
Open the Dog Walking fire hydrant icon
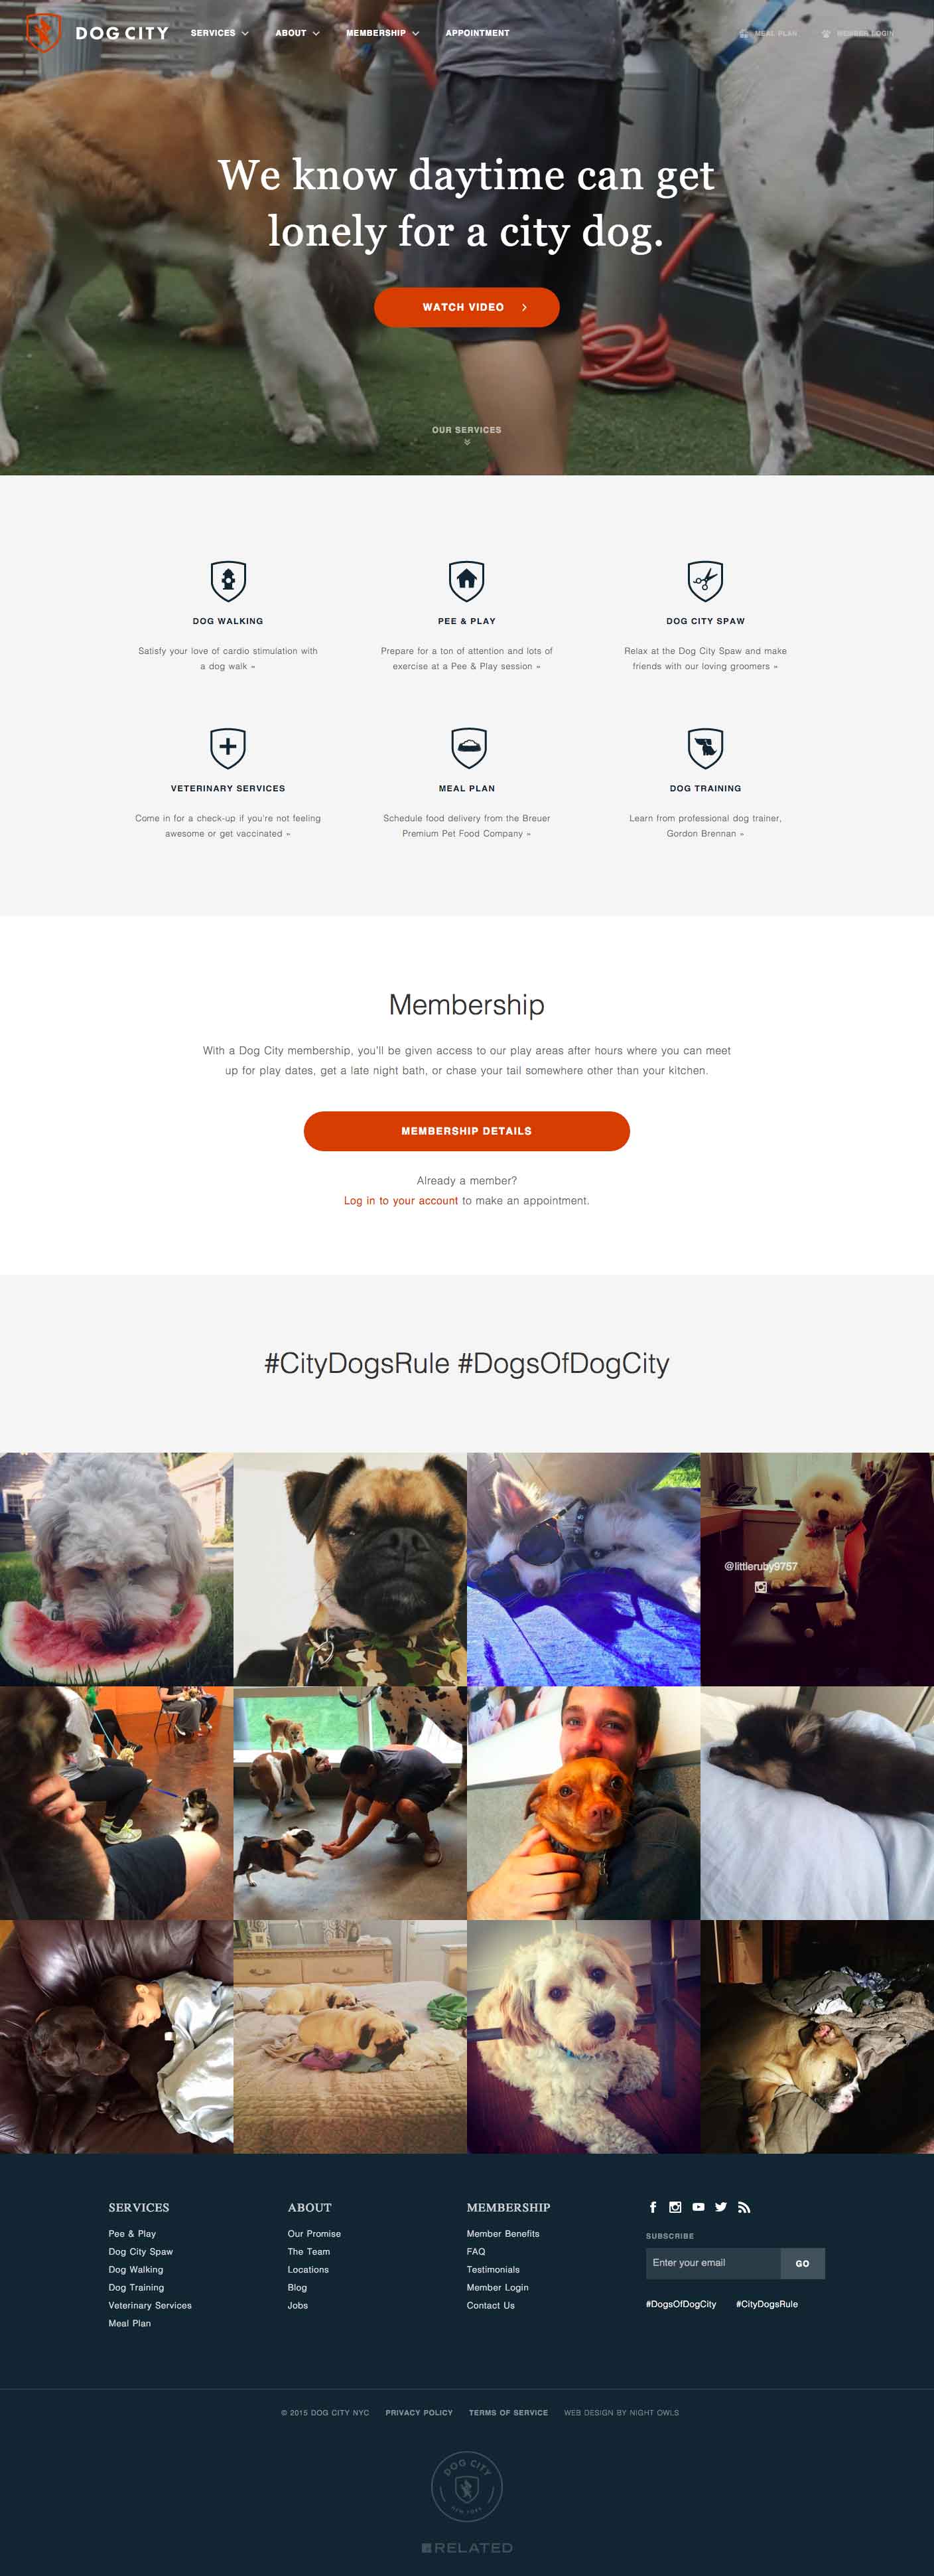click(228, 580)
